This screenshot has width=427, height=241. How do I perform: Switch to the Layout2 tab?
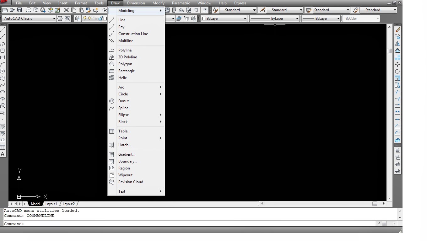coord(69,204)
